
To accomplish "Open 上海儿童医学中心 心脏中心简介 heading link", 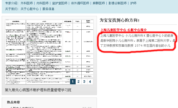I will [x=123, y=30].
